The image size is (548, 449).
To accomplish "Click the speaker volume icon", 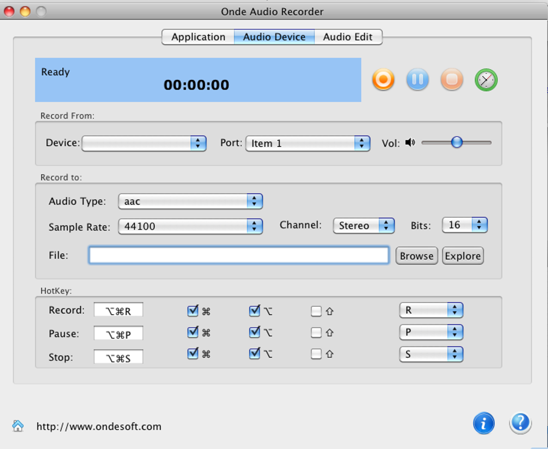I will (410, 143).
